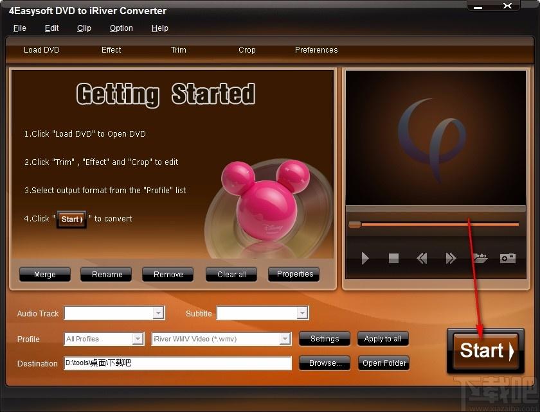Click the video preview area
The height and width of the screenshot is (412, 540).
click(x=436, y=137)
